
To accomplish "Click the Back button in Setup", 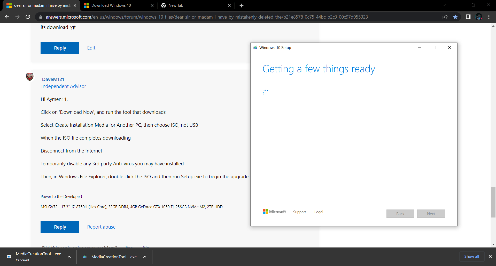I will [x=400, y=214].
